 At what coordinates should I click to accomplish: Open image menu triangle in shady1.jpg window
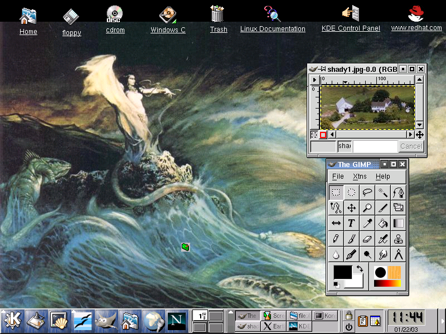coord(314,80)
